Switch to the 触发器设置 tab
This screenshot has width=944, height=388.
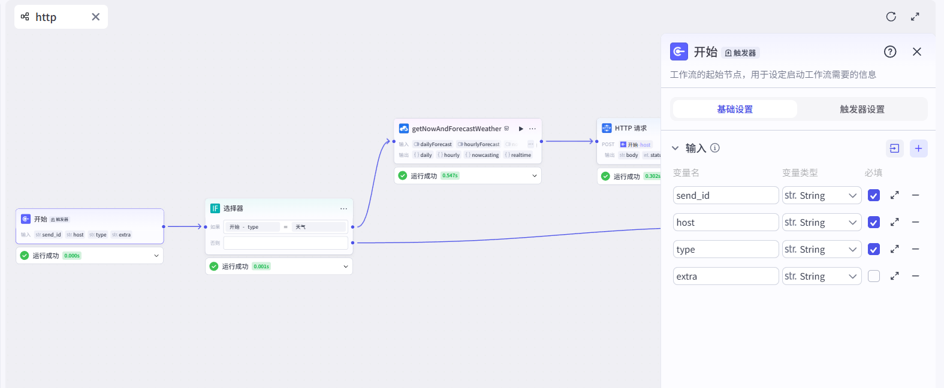[861, 109]
